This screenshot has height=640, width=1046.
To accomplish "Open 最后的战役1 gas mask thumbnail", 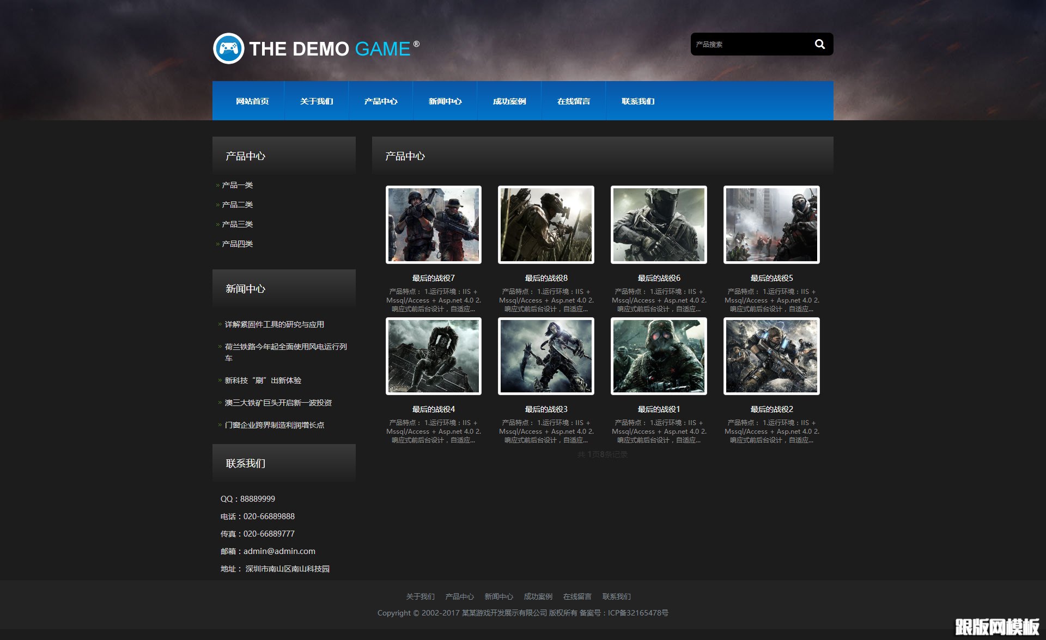I will tap(659, 356).
